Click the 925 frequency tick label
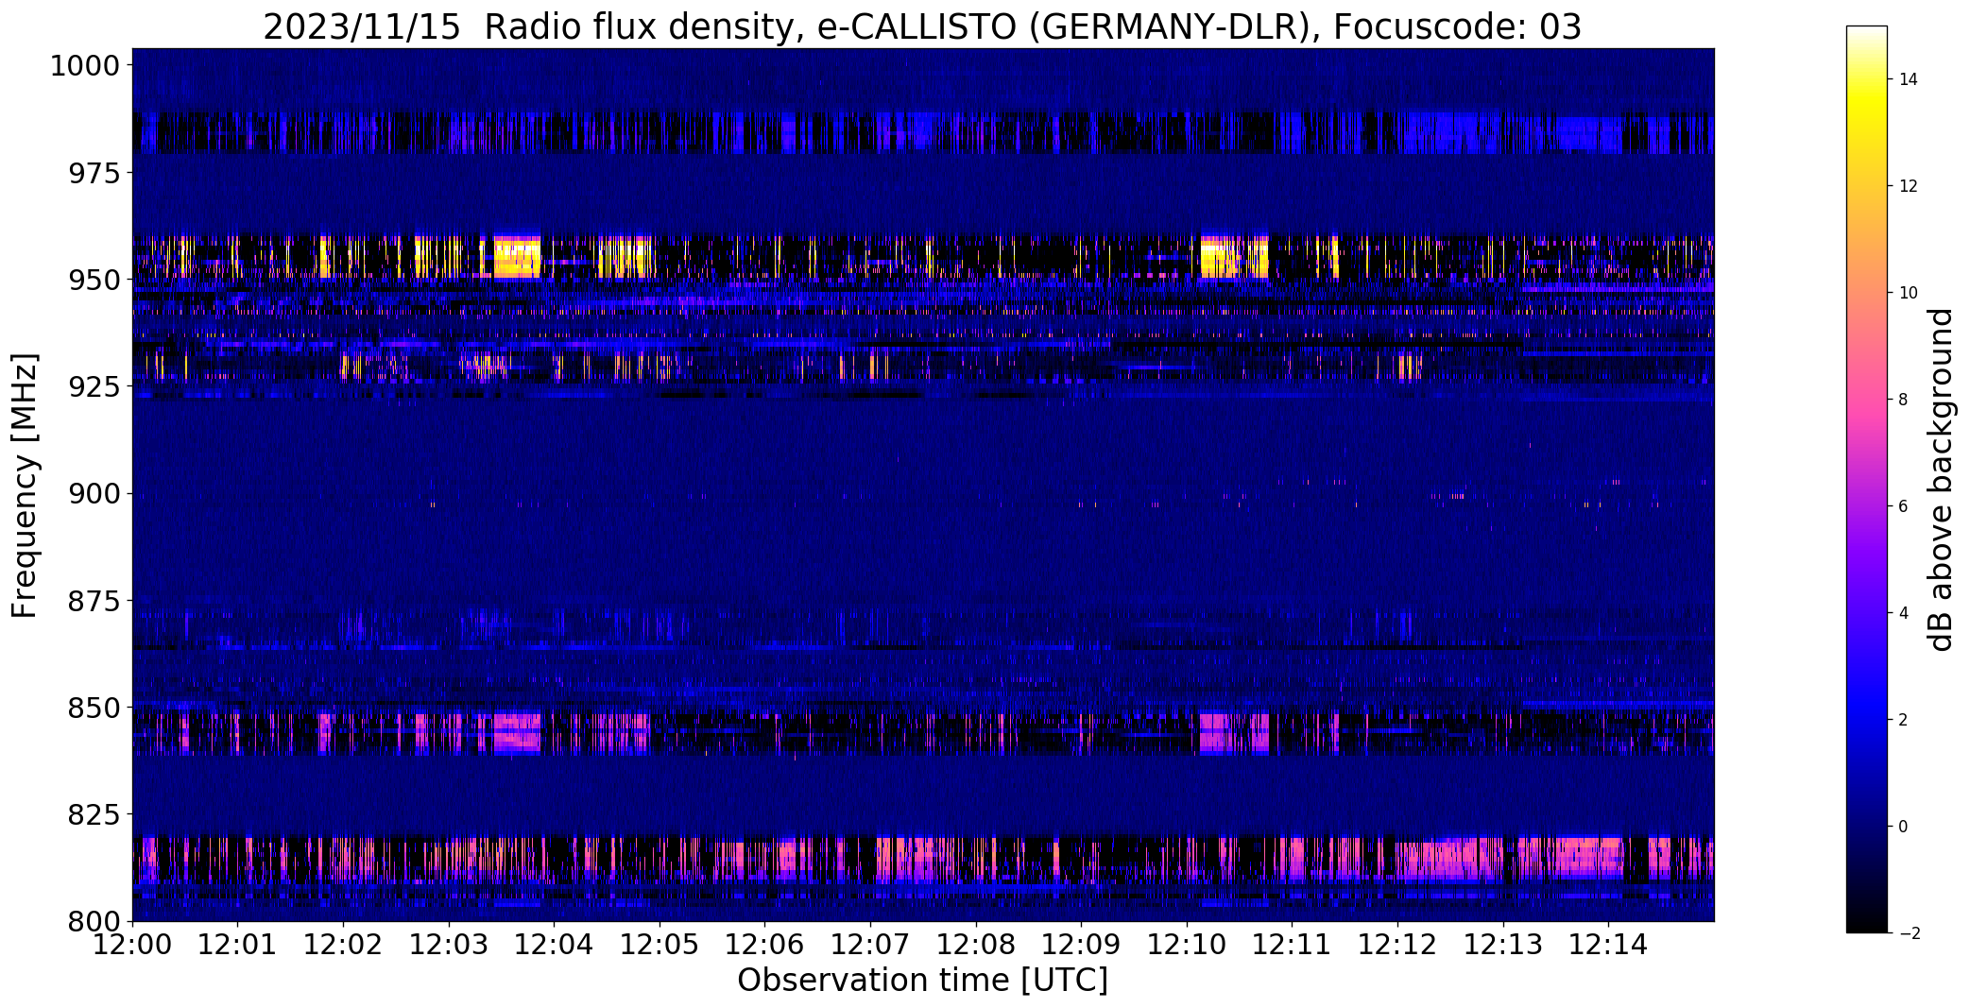This screenshot has width=1970, height=1008. (94, 386)
